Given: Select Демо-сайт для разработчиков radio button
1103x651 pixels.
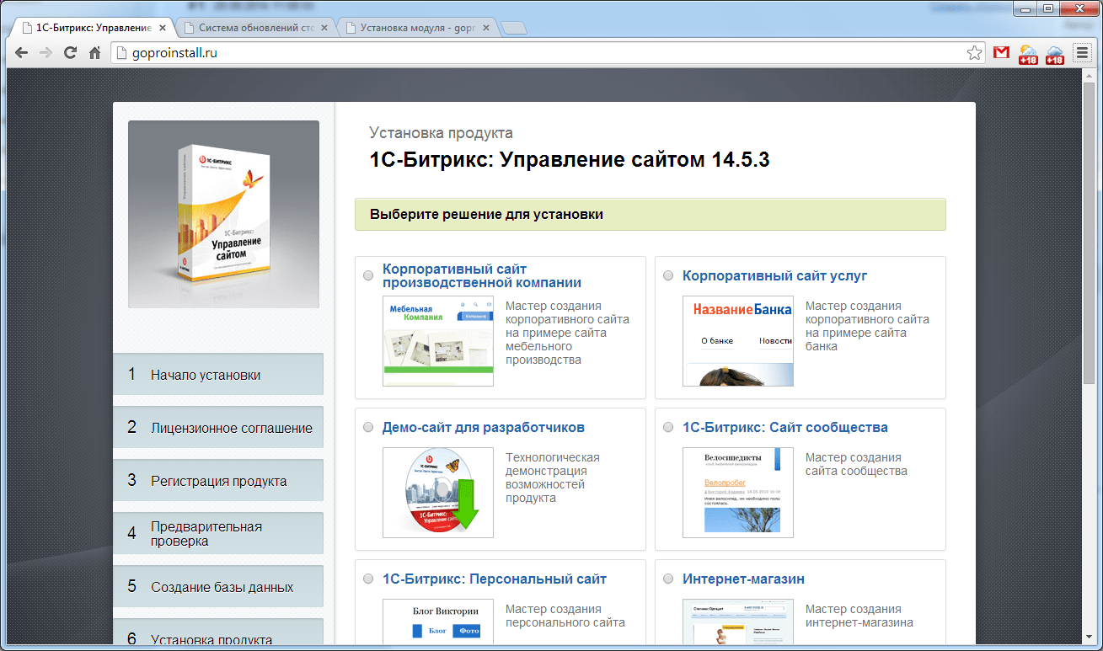Looking at the screenshot, I should coord(368,427).
